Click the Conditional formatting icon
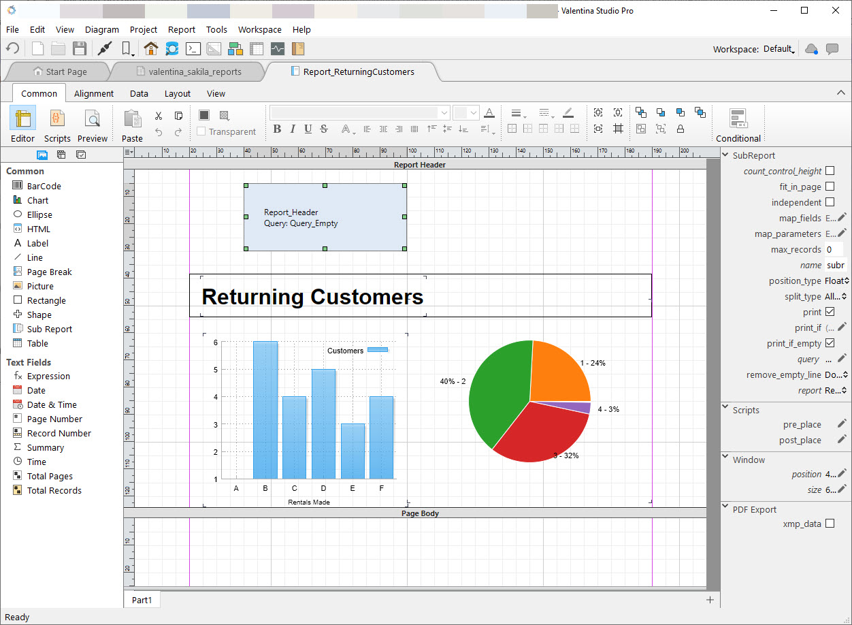This screenshot has height=625, width=852. point(738,118)
